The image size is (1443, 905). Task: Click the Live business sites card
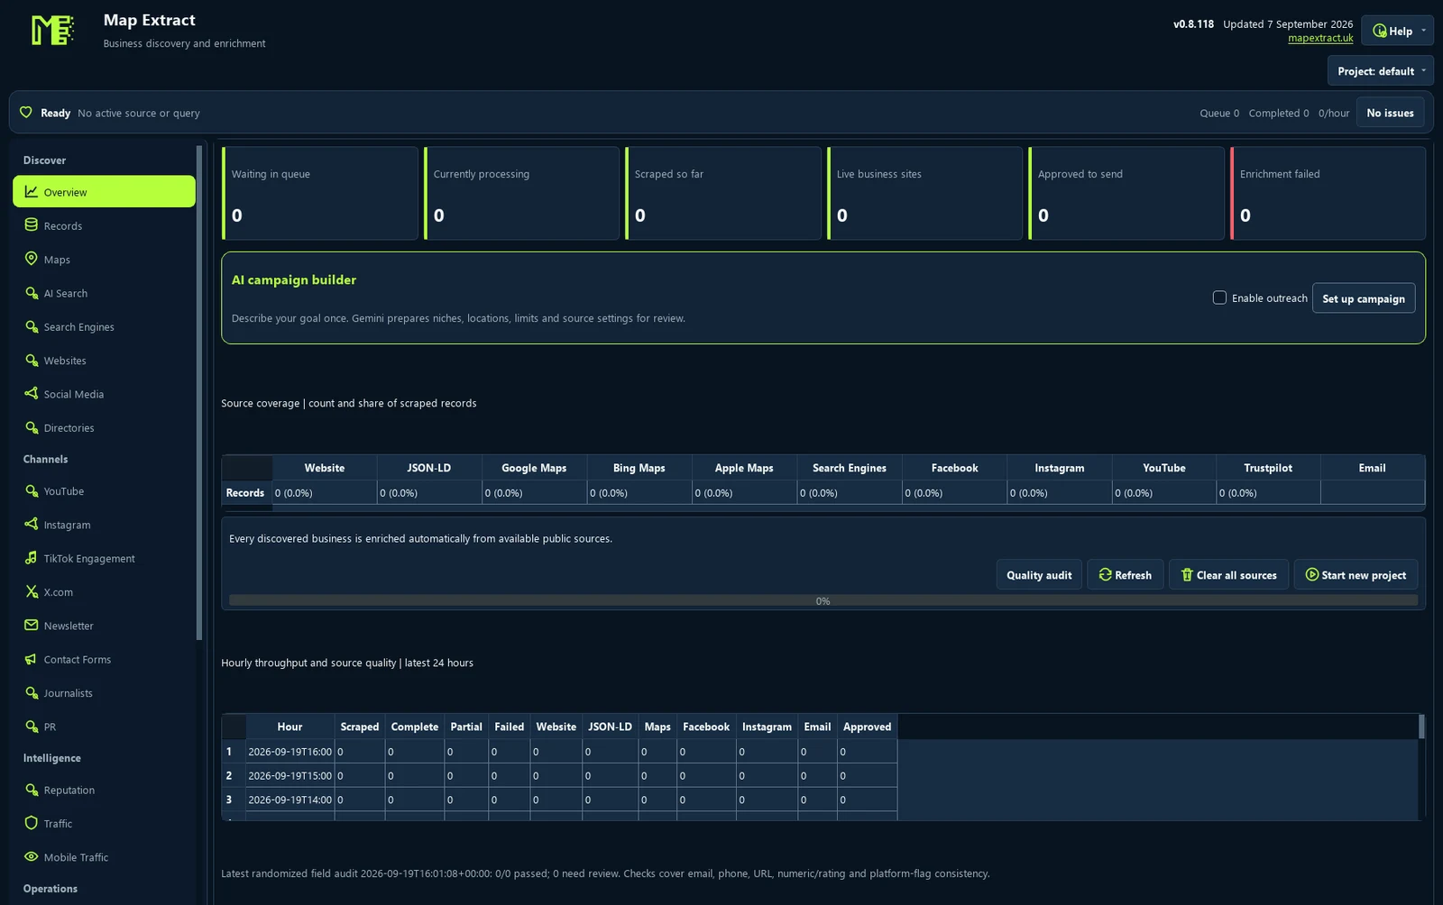(x=925, y=193)
